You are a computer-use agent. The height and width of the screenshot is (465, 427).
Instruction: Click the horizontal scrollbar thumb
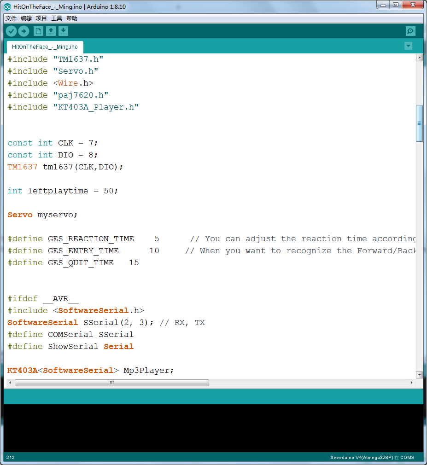click(x=112, y=383)
